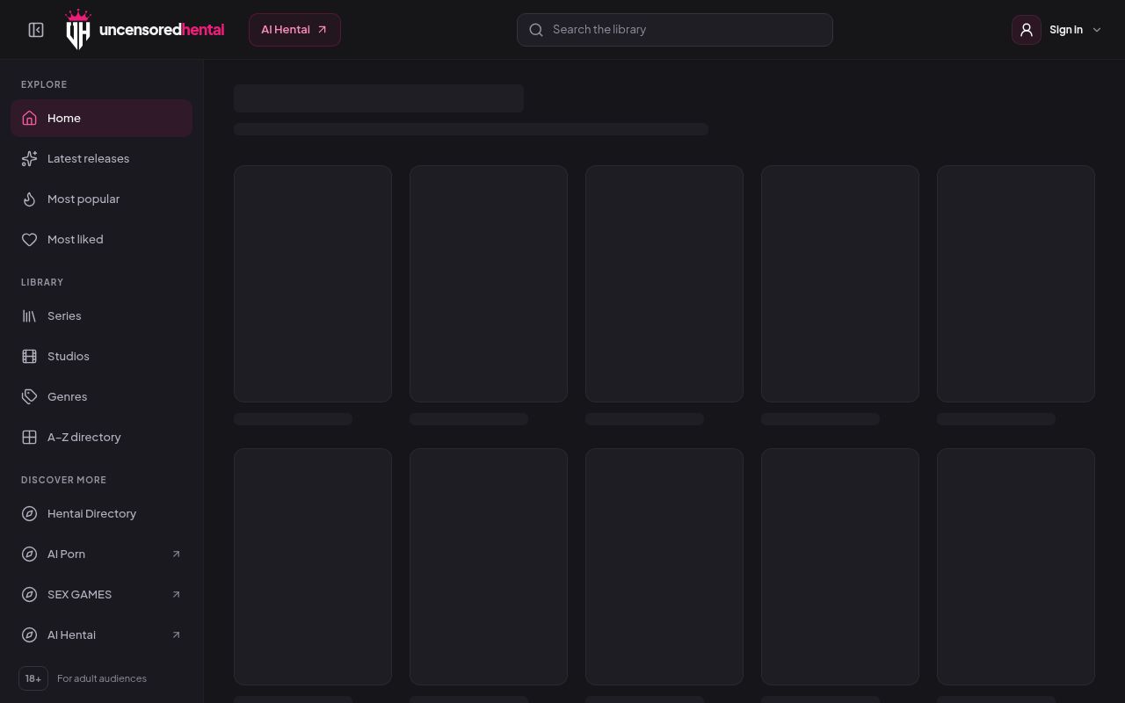Click the Series library icon

pos(29,315)
